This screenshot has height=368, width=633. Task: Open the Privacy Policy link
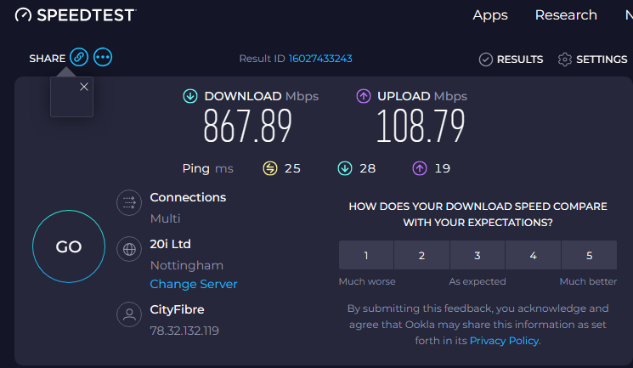(504, 341)
